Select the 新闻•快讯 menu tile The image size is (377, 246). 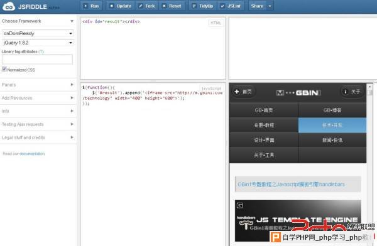(332, 140)
